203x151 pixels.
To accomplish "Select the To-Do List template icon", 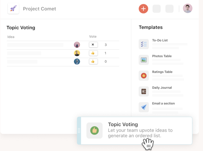I will point(144,44).
